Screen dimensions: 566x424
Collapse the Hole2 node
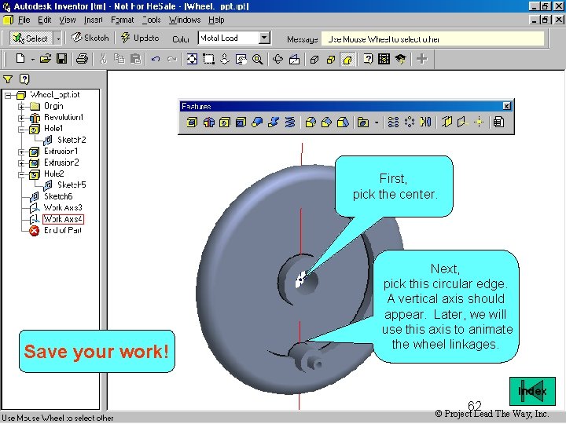21,175
